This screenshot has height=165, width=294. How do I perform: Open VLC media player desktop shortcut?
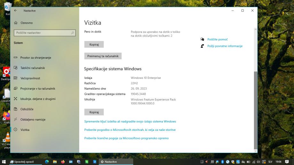click(x=6, y=140)
